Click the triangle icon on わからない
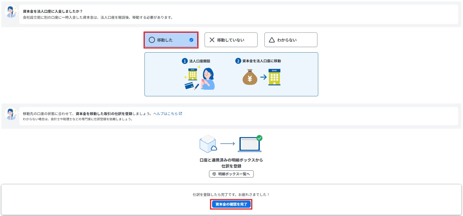Image resolution: width=463 pixels, height=216 pixels. click(272, 40)
